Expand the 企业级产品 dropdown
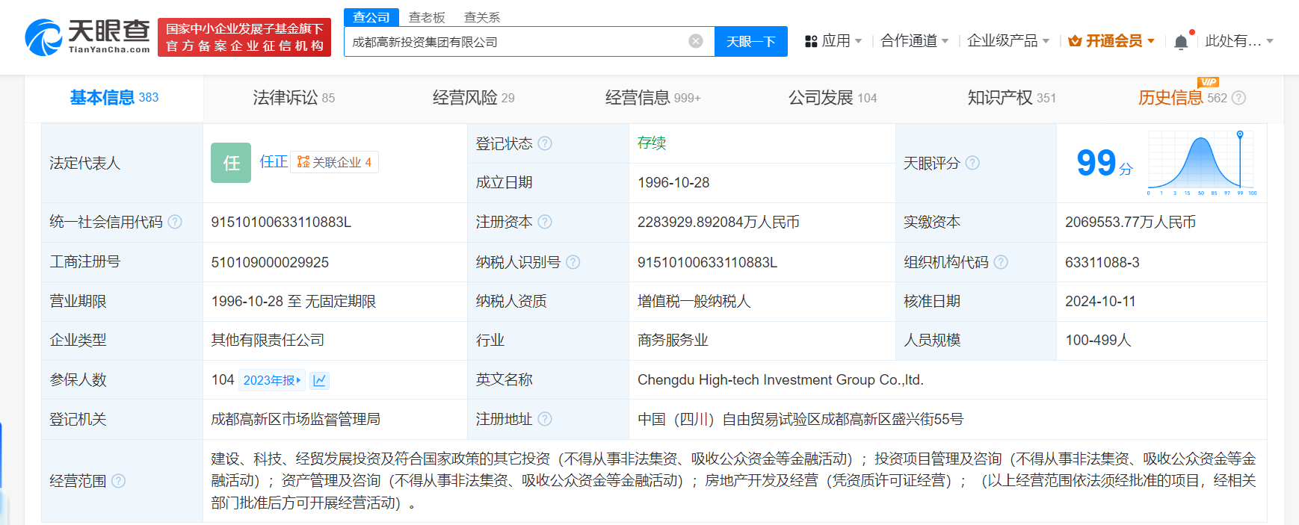The image size is (1299, 525). tap(1046, 41)
